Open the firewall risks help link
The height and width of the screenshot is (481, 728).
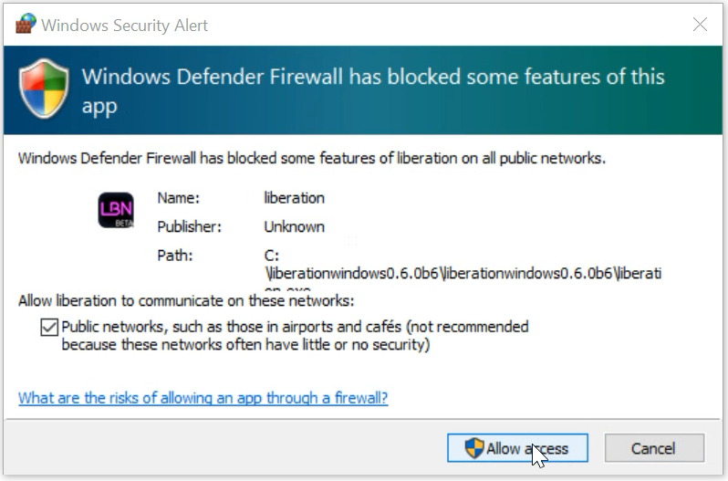(x=203, y=398)
